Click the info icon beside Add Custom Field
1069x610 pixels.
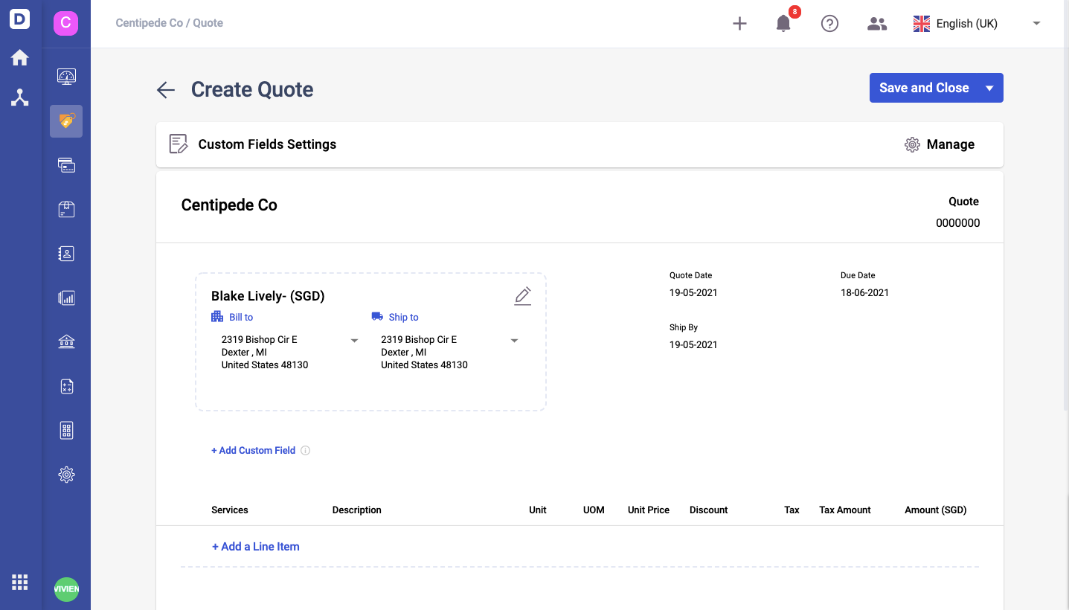pyautogui.click(x=305, y=451)
